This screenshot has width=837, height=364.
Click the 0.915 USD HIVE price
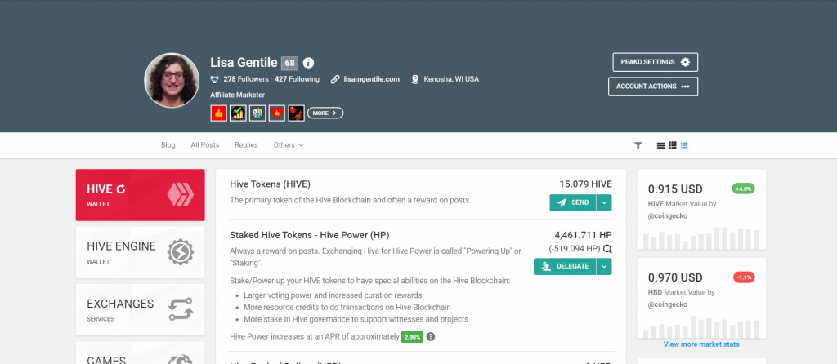click(675, 189)
